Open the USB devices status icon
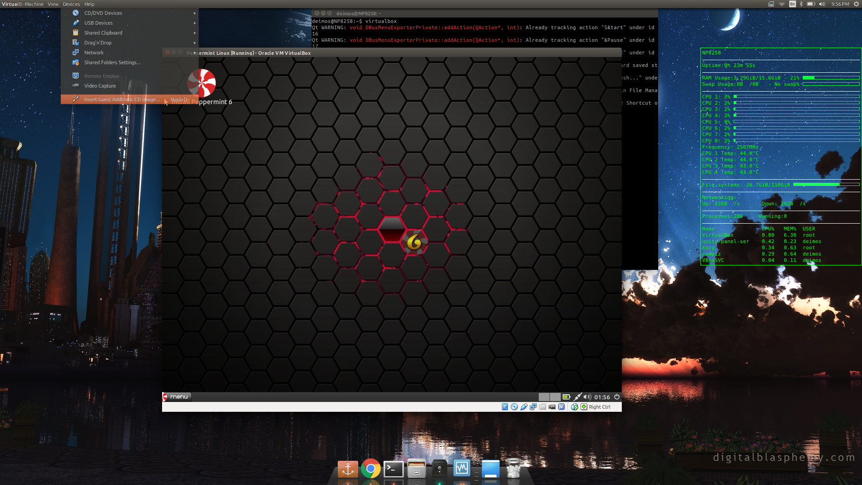 tap(523, 407)
